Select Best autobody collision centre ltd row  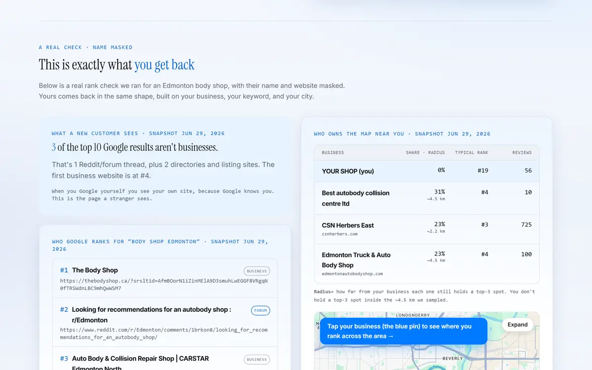tap(427, 198)
